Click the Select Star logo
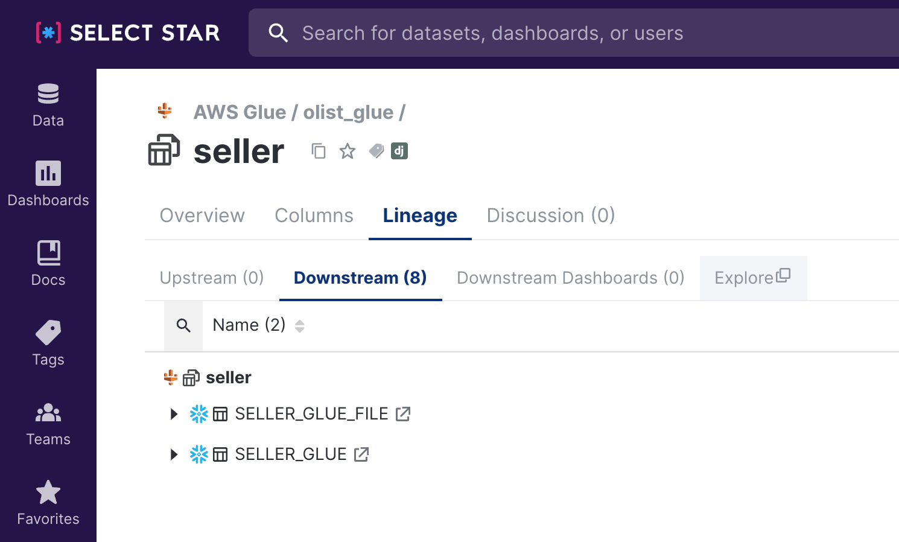Screen dimensions: 899x542 click(x=128, y=33)
